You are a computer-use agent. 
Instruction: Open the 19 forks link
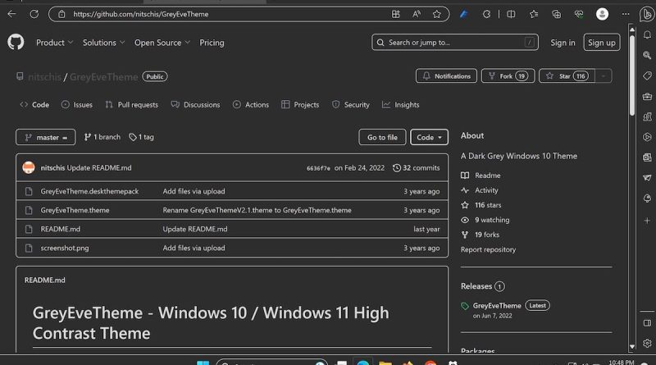tap(487, 235)
